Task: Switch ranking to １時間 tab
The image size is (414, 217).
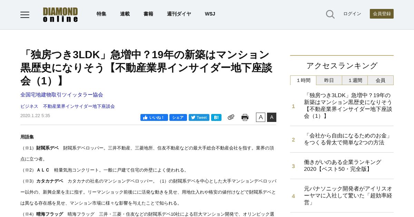Action: point(303,80)
